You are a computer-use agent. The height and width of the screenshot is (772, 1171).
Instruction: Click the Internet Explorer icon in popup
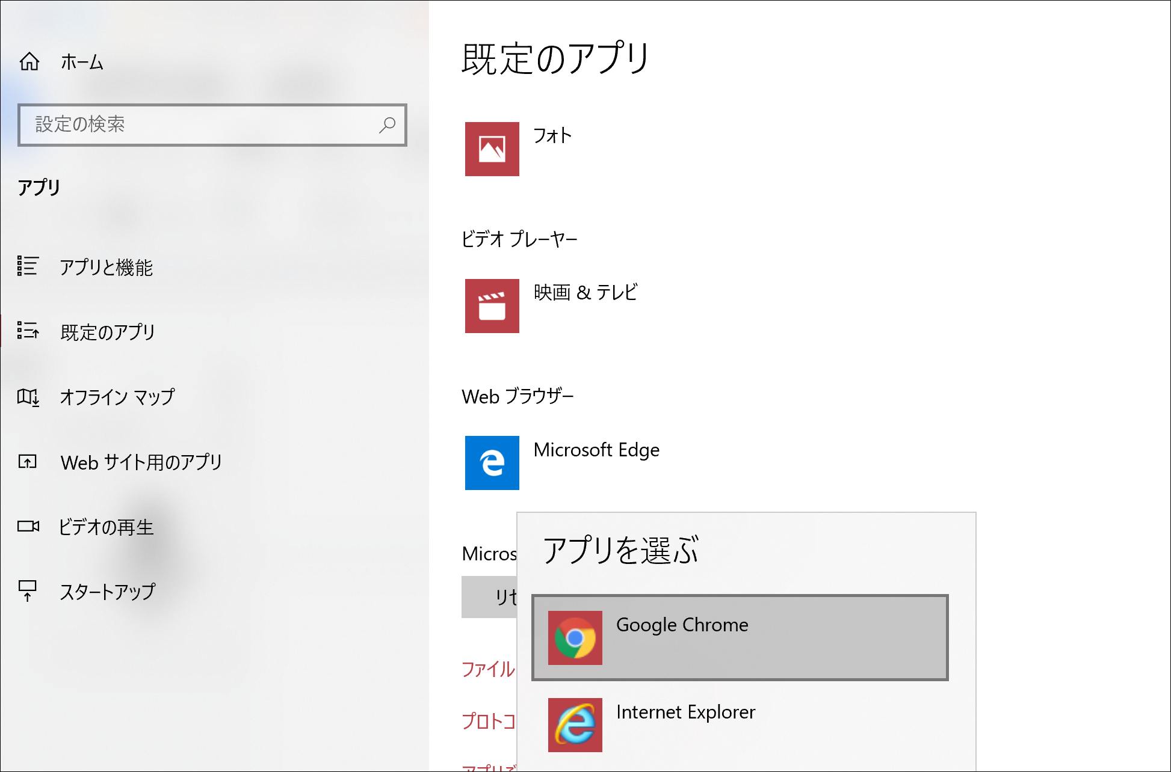(x=575, y=725)
